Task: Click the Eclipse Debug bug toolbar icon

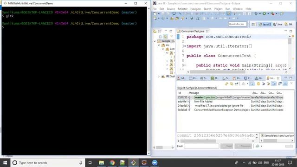Action: pos(256,13)
